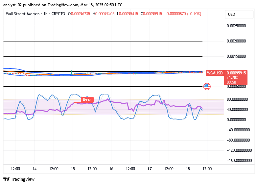The image size is (258, 185).
Task: Select the Wall Street Memes symbol title
Action: click(23, 14)
